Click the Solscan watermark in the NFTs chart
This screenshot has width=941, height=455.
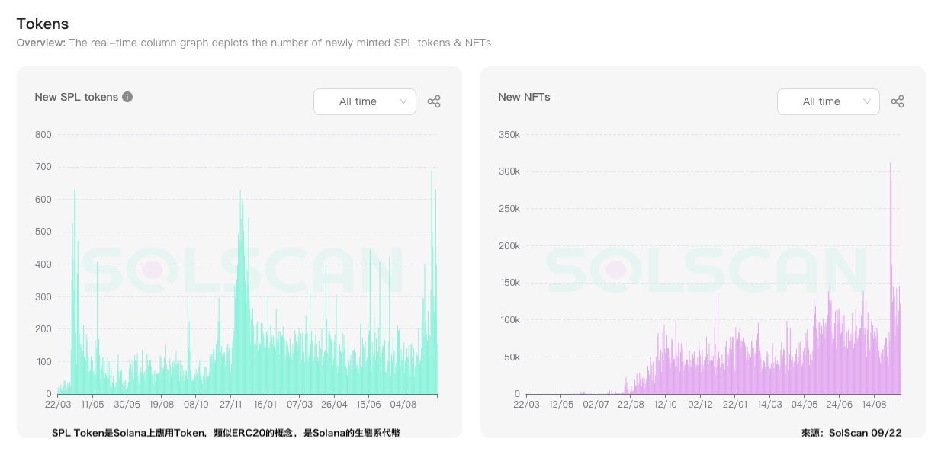pyautogui.click(x=705, y=270)
